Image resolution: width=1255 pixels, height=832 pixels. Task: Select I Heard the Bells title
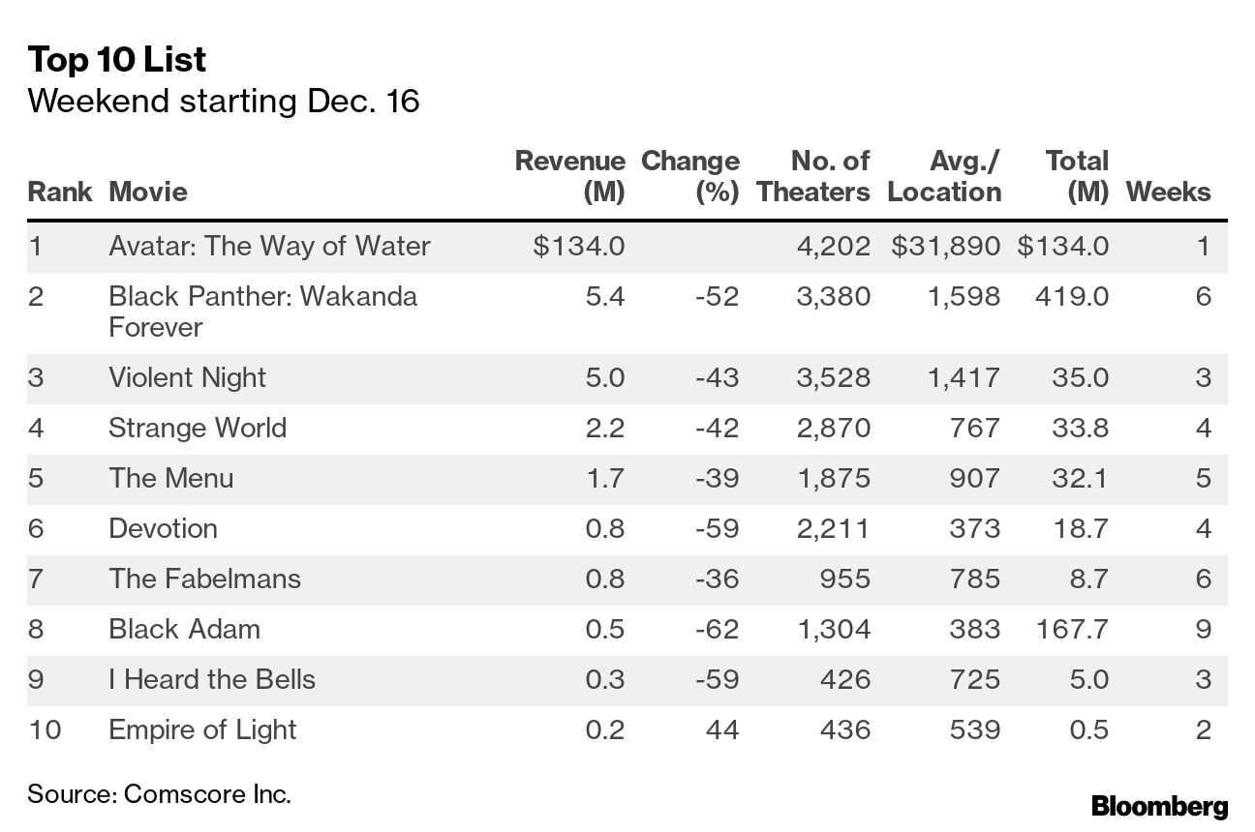tap(211, 679)
